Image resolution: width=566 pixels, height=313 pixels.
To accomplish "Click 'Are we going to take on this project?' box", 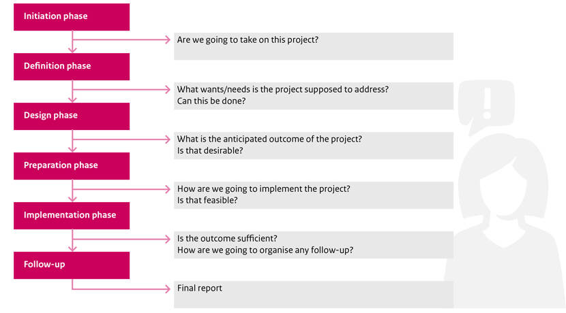I will pos(314,46).
